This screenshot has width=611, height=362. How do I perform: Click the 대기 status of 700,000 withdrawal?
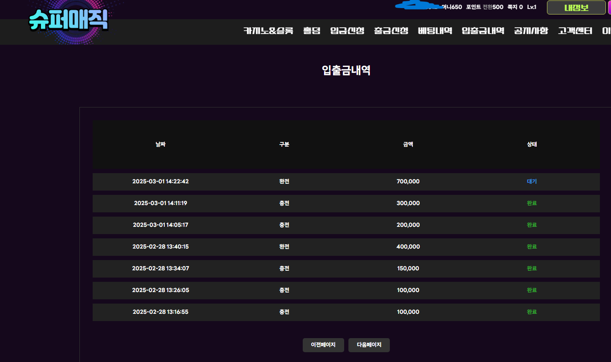coord(532,182)
